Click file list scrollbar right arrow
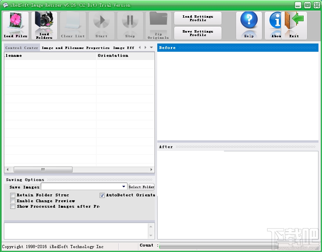 (151, 170)
